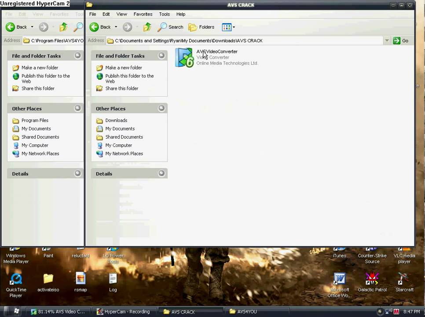Open activateiso folder on desktop

pyautogui.click(x=48, y=283)
